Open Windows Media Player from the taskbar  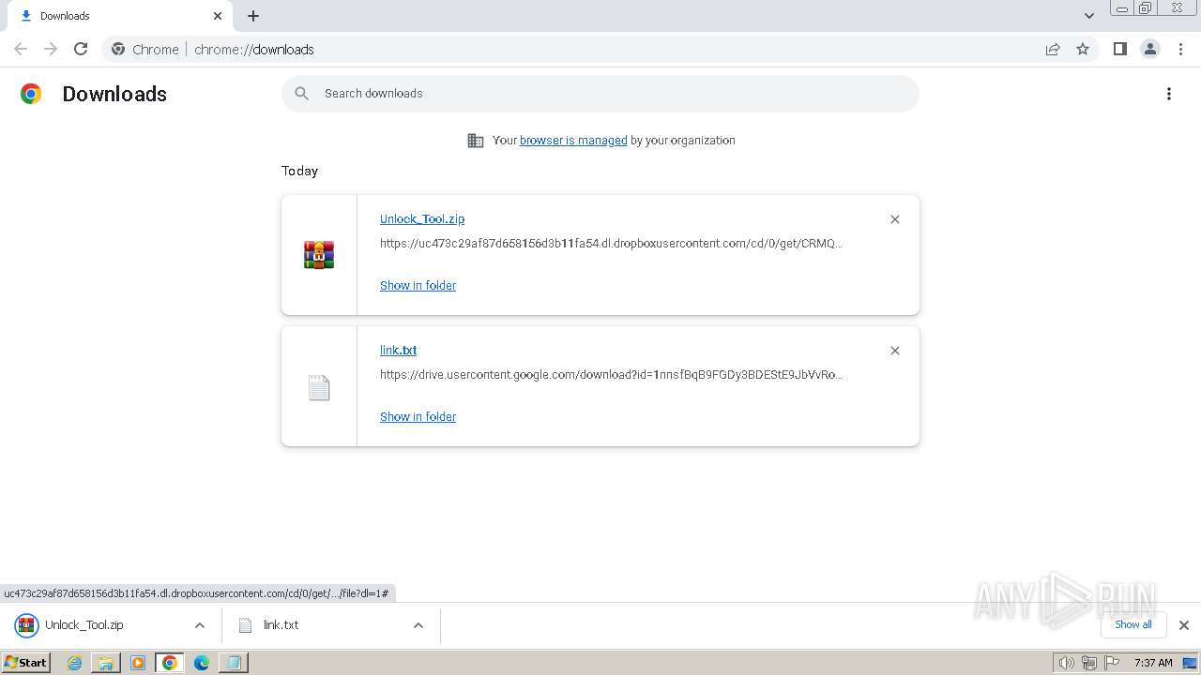(138, 663)
